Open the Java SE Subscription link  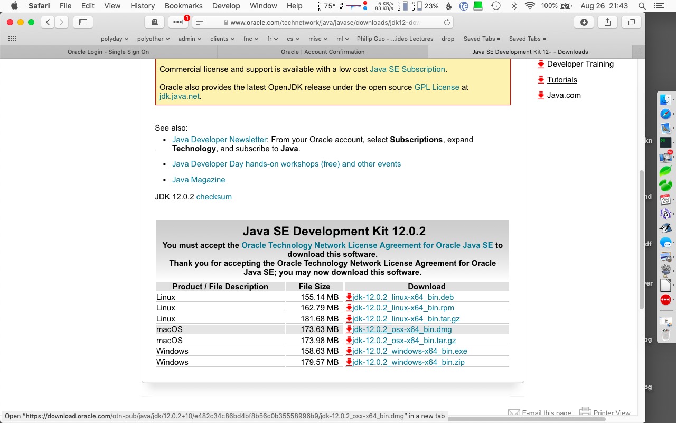[x=408, y=69]
